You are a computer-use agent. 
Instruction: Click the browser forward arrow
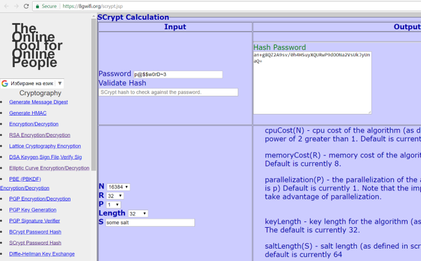16,6
